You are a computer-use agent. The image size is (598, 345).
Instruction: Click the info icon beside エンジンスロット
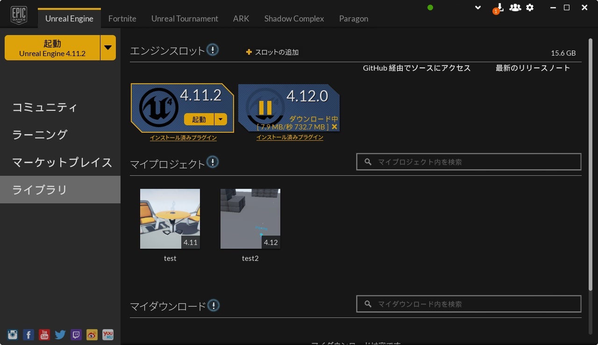[x=213, y=50]
